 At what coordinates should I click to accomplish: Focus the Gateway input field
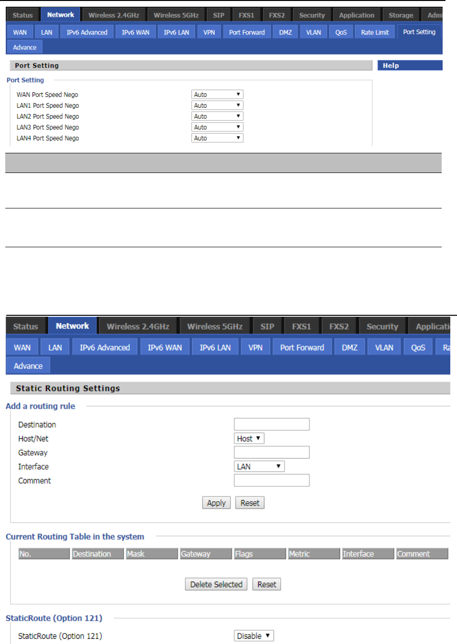[272, 452]
